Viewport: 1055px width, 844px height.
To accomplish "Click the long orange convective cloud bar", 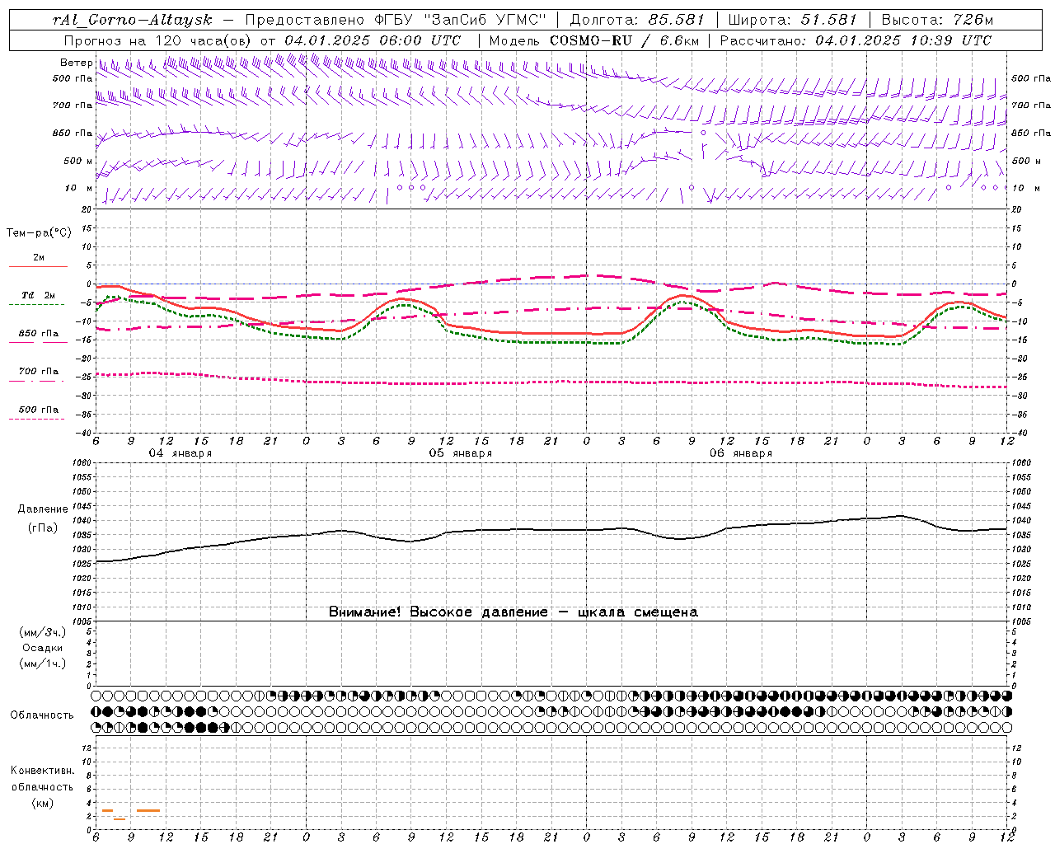I will (148, 811).
